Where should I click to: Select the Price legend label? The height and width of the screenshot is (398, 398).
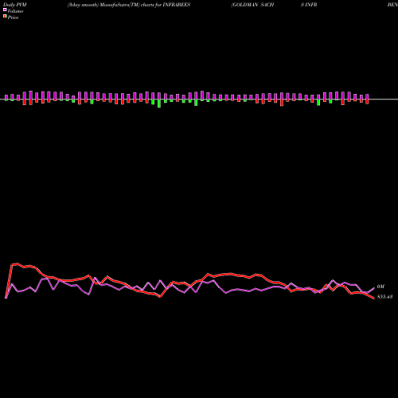pyautogui.click(x=13, y=18)
